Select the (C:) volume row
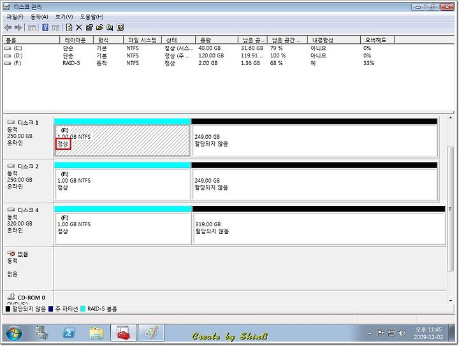The width and height of the screenshot is (459, 346). 199,48
